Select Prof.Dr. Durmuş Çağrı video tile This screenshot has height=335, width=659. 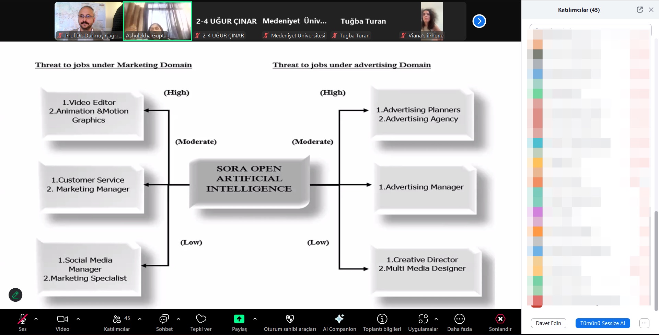[89, 21]
